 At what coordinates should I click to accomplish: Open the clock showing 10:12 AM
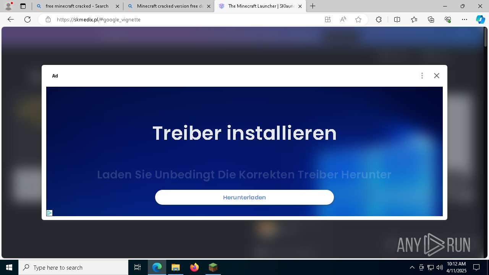click(456, 267)
